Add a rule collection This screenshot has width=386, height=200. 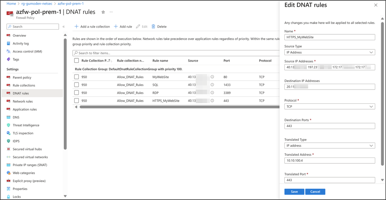(x=92, y=27)
